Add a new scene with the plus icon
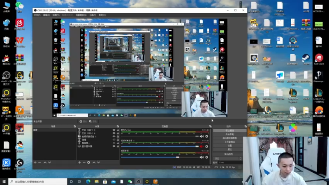The width and height of the screenshot is (329, 185). [35, 162]
